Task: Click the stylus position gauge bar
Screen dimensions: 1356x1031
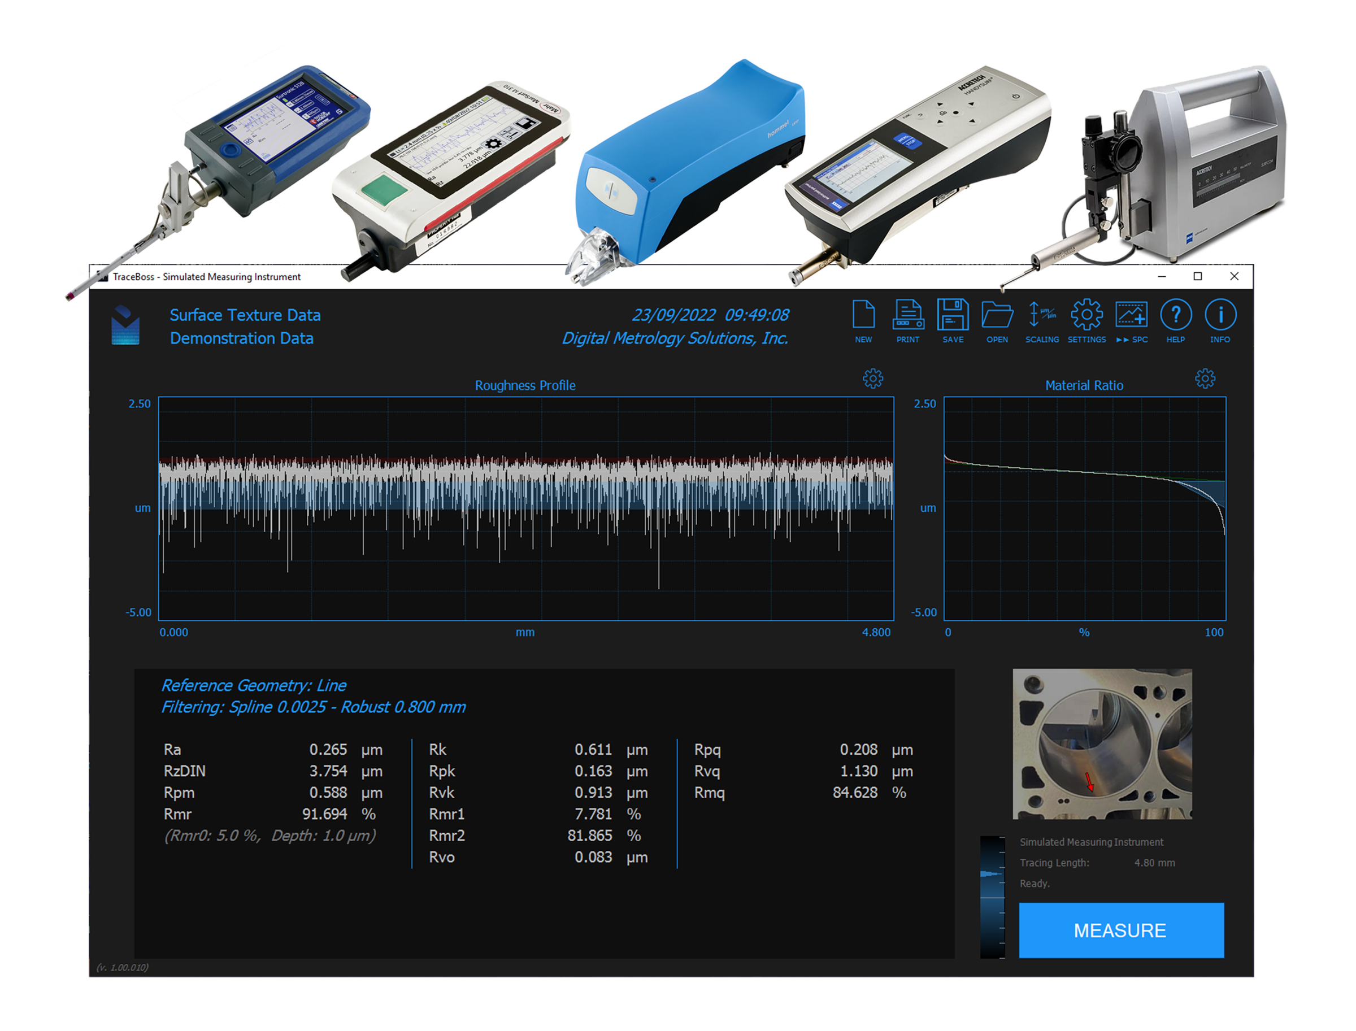Action: click(992, 897)
